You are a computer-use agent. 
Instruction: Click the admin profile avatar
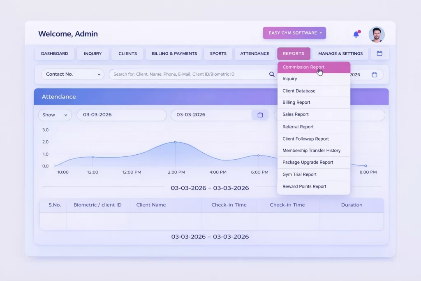click(x=377, y=35)
